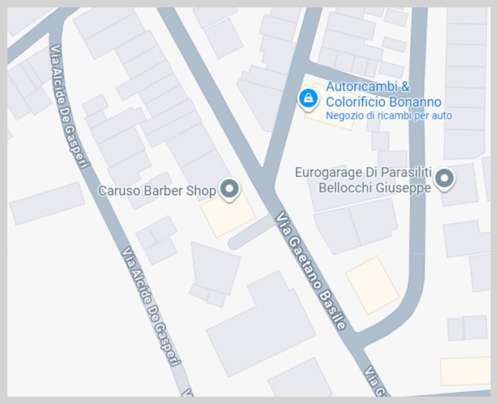498x404 pixels.
Task: Click Eurogarage Di Parasiliti Bellocchi Giuseppe label
Action: [x=363, y=180]
